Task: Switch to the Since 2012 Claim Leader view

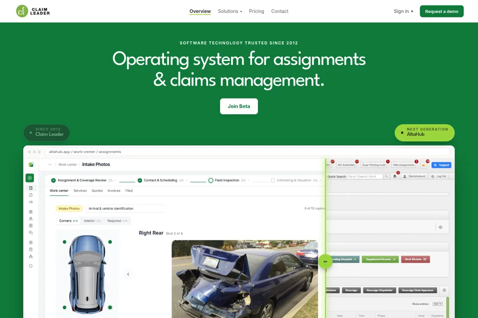Action: tap(47, 133)
